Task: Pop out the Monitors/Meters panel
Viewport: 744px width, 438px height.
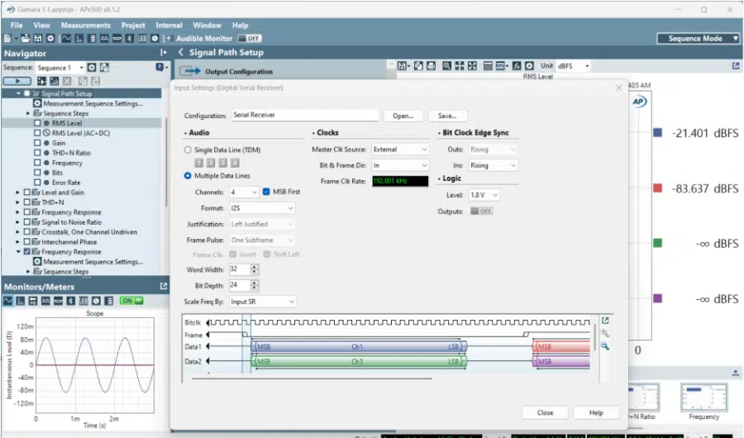Action: [163, 287]
